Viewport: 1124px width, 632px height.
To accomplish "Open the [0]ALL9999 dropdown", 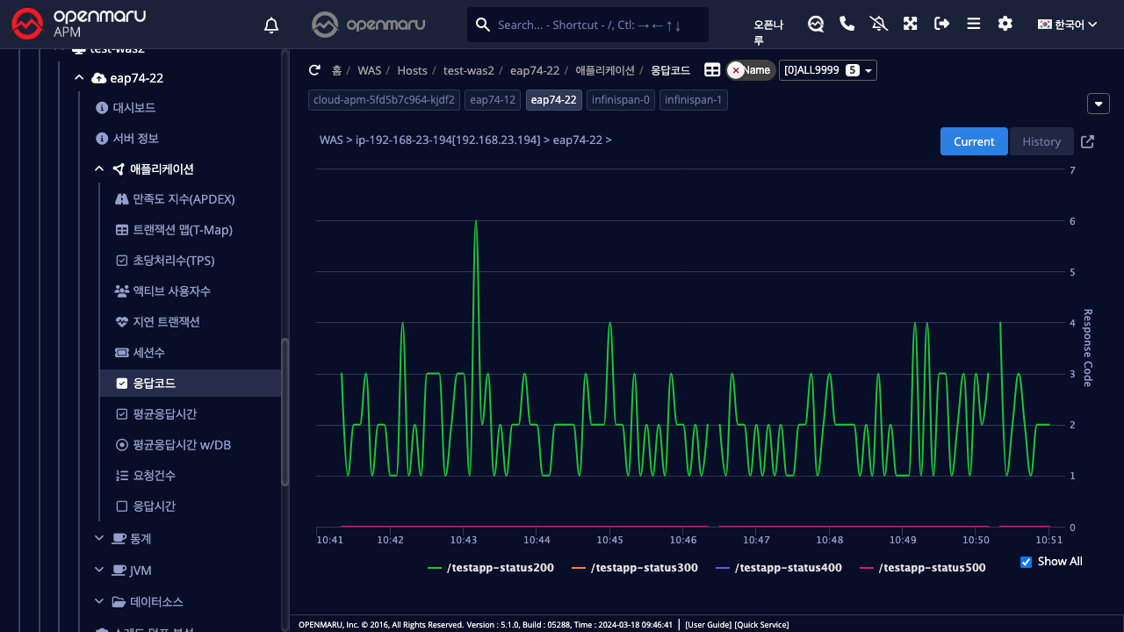I will pyautogui.click(x=827, y=70).
